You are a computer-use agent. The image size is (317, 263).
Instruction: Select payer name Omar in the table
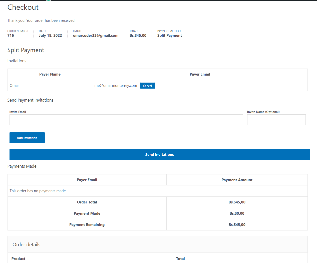click(14, 85)
